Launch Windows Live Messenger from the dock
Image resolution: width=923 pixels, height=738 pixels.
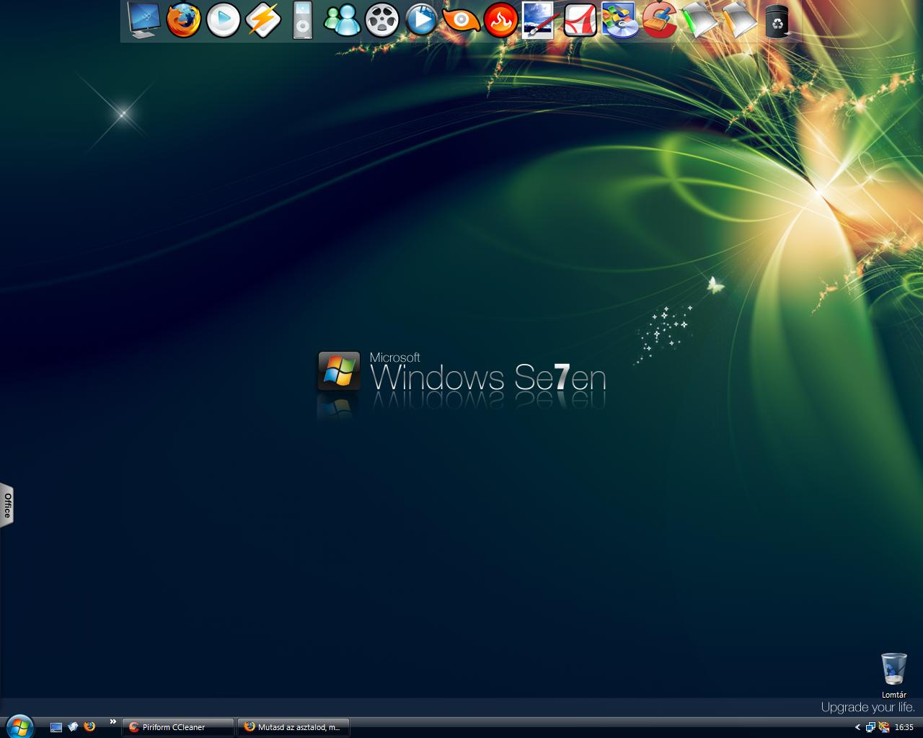(x=343, y=19)
